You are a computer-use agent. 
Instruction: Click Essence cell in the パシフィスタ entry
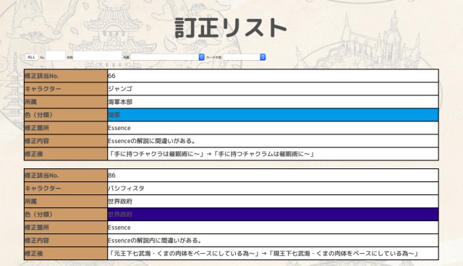[x=273, y=228]
